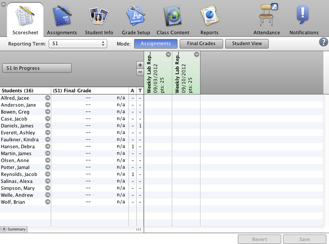Select the Scoresheet tab
The height and width of the screenshot is (244, 329).
click(25, 20)
